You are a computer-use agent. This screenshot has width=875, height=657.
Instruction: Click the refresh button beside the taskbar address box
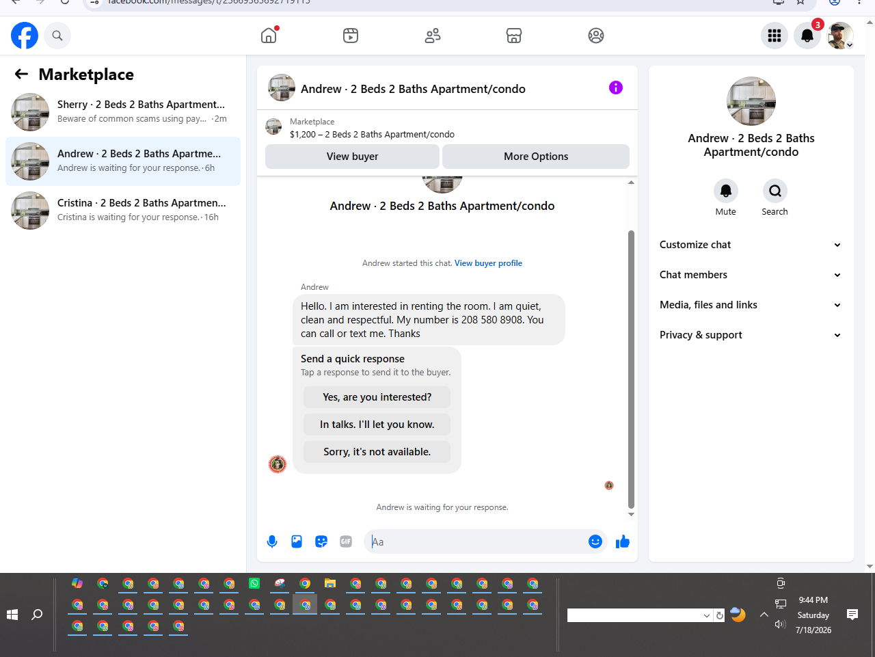[719, 615]
